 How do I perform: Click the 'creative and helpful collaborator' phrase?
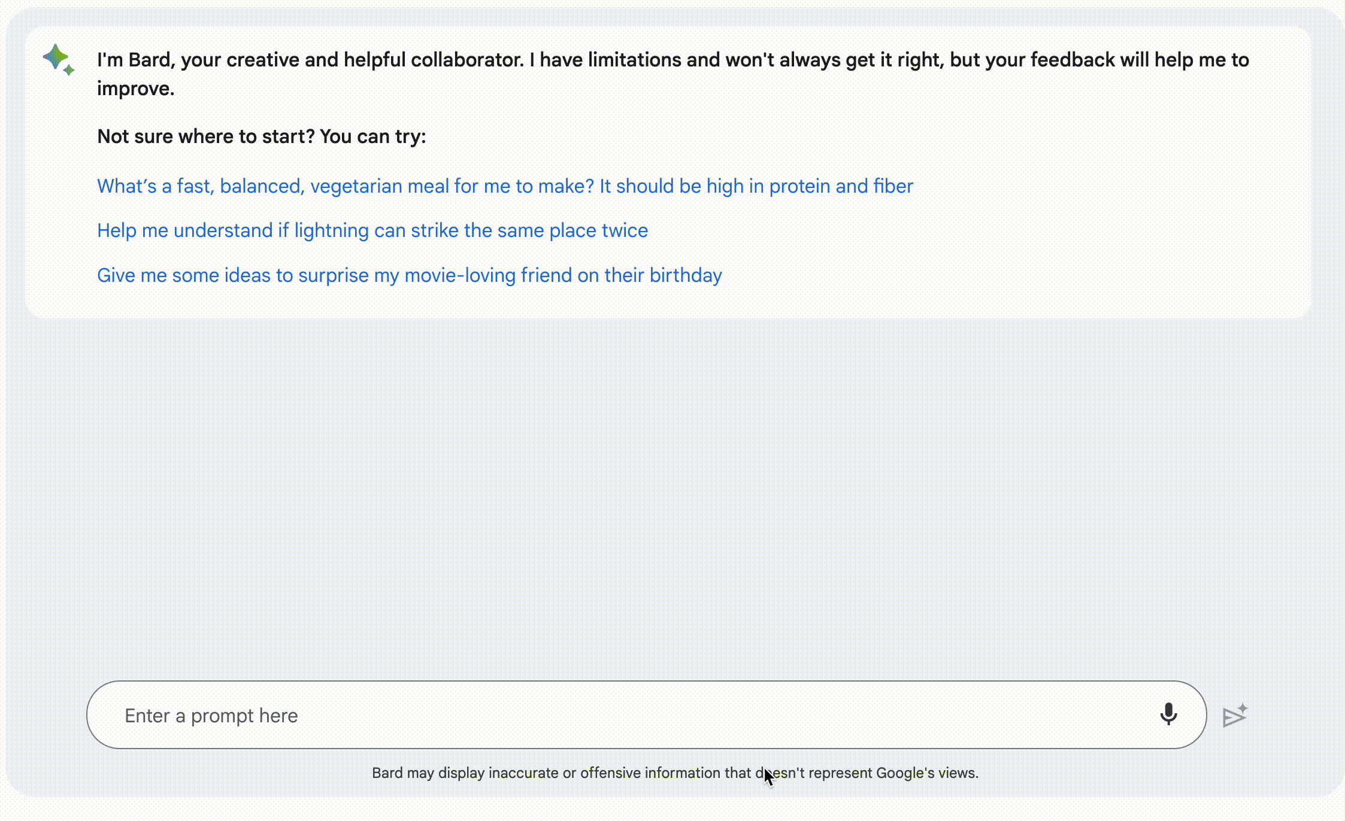[x=374, y=60]
